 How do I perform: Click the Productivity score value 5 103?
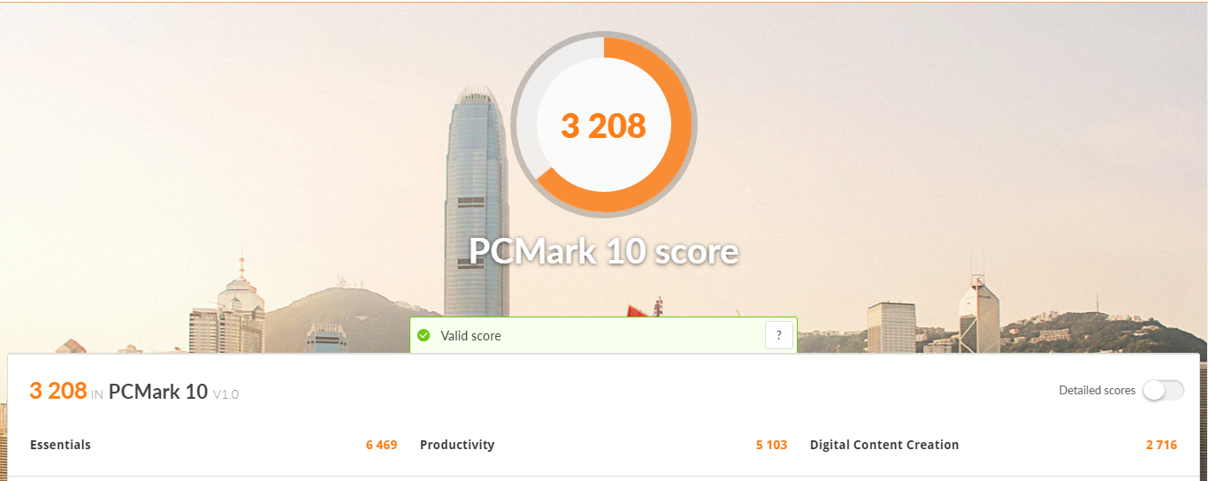pos(771,445)
